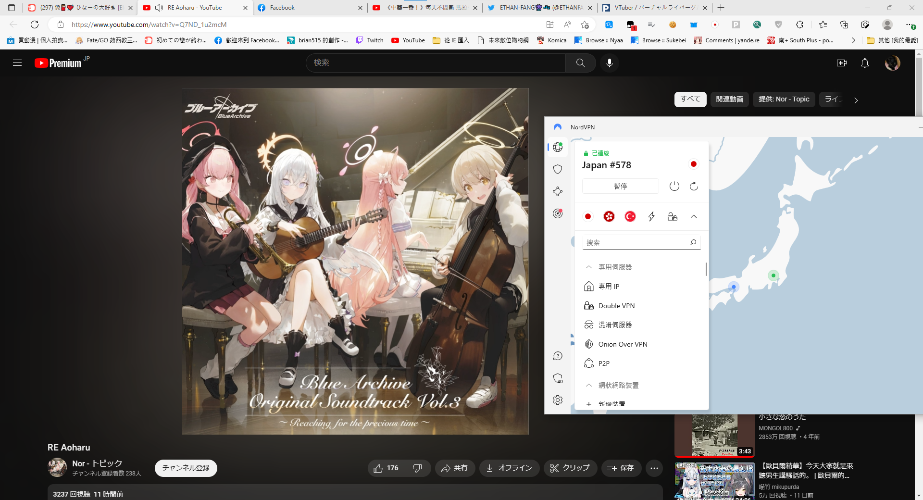
Task: Open more video actions (three dots)
Action: [x=654, y=468]
